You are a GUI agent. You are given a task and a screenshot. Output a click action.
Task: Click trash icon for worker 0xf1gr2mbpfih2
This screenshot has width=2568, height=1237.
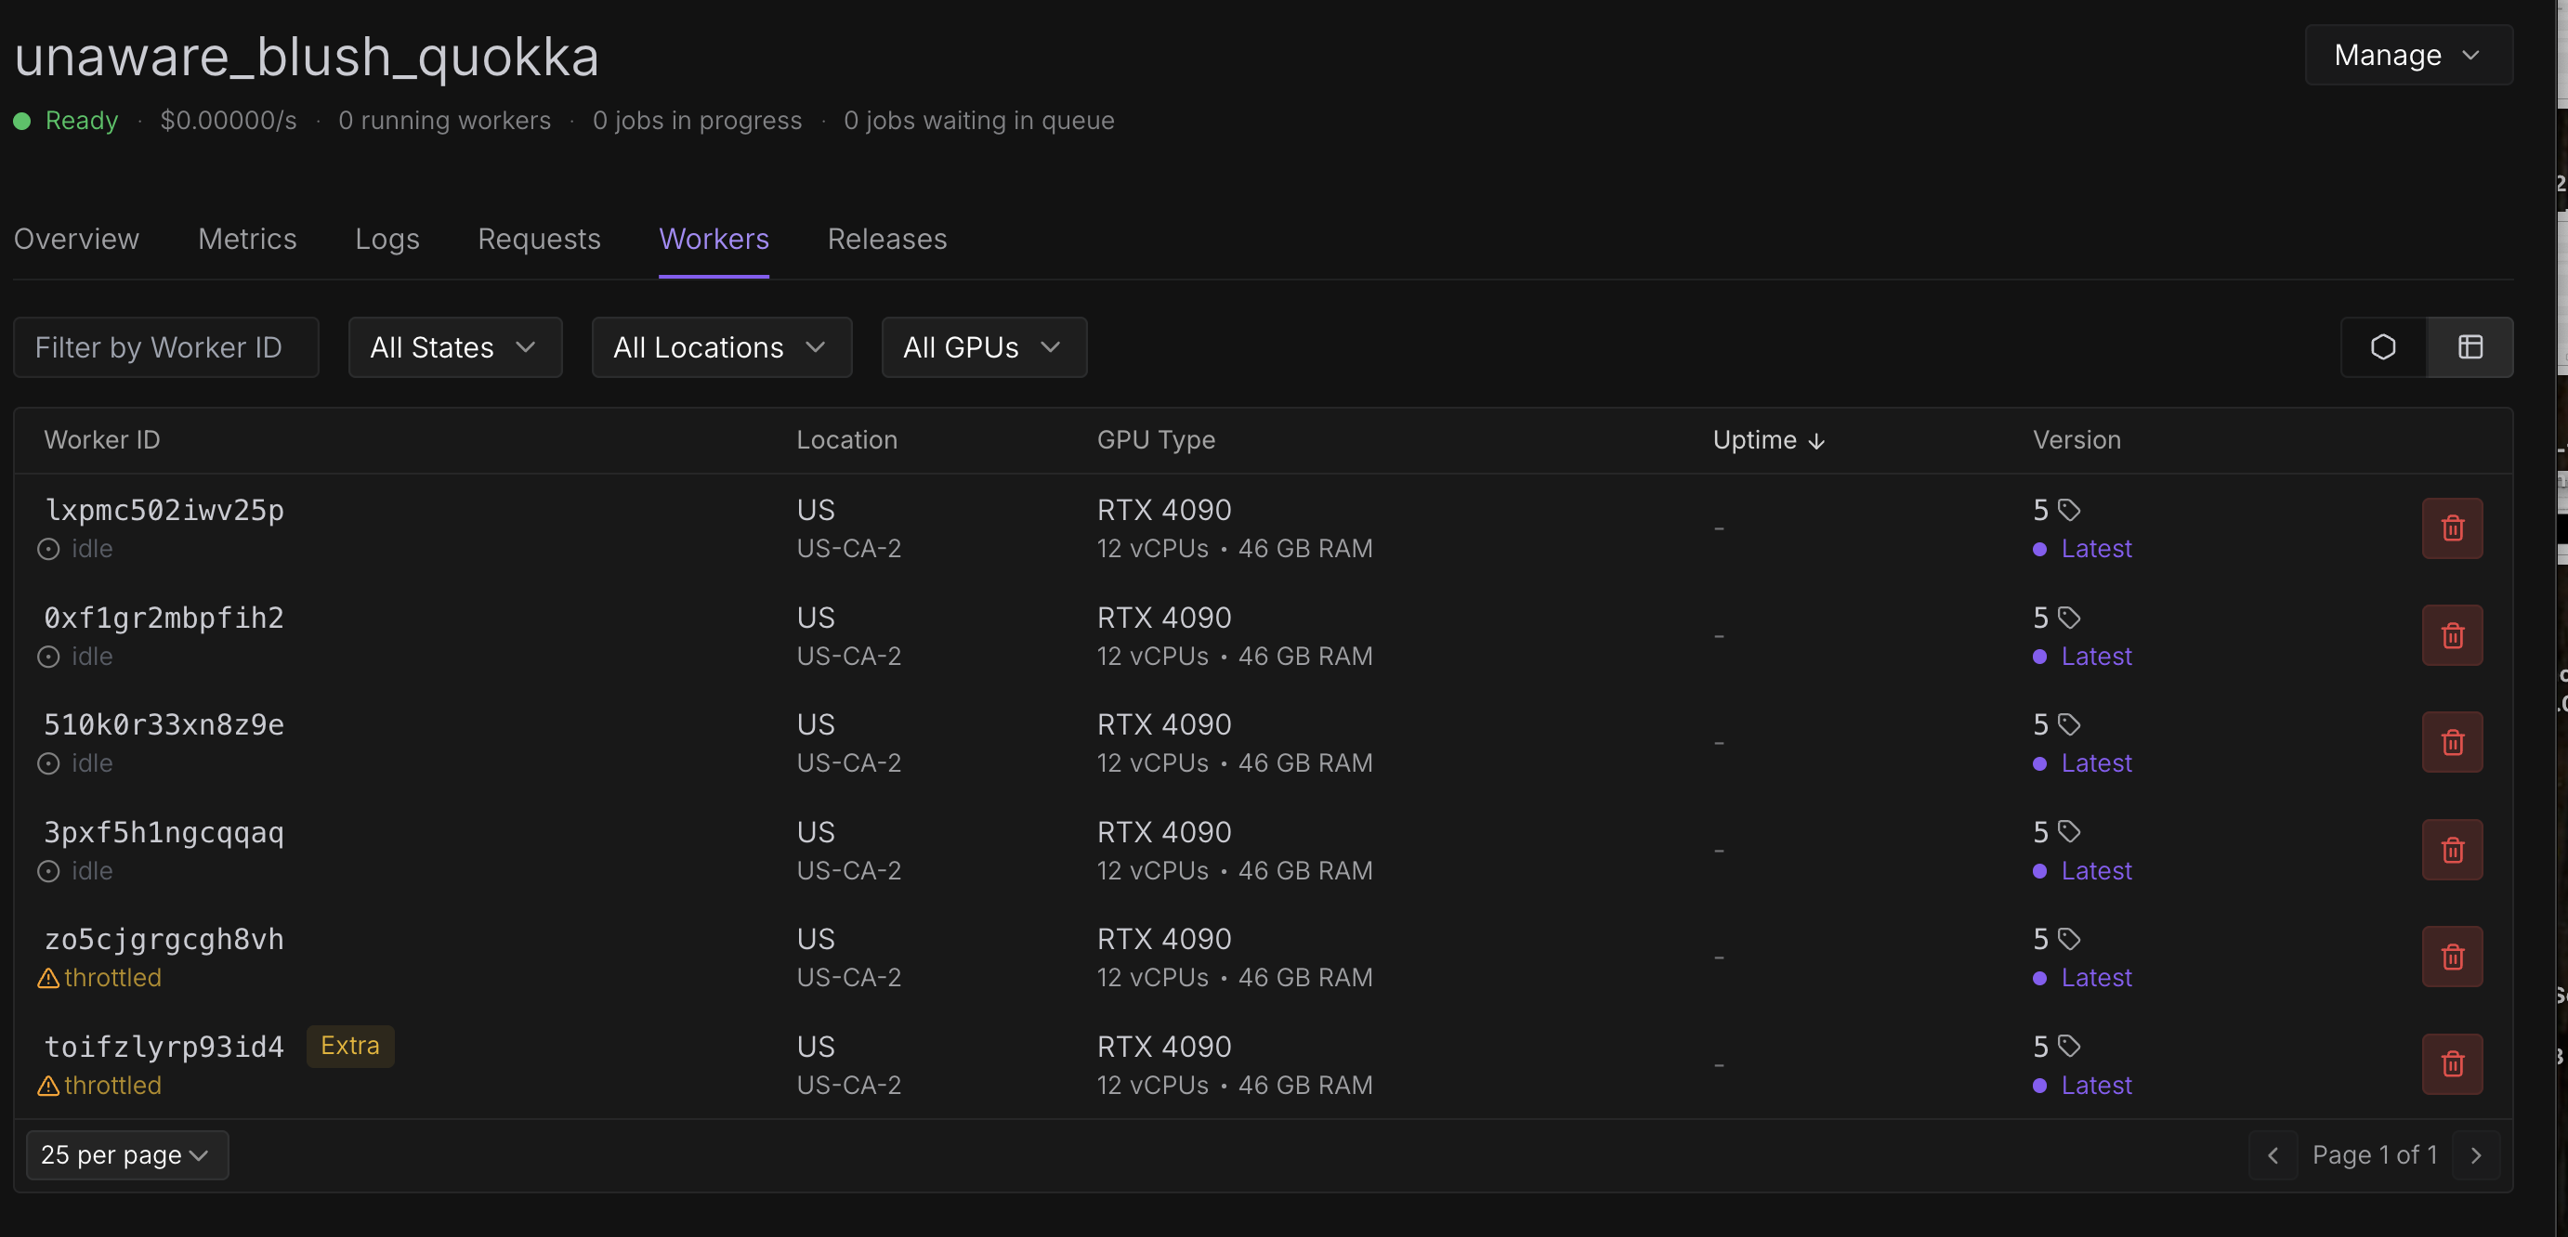(x=2451, y=635)
